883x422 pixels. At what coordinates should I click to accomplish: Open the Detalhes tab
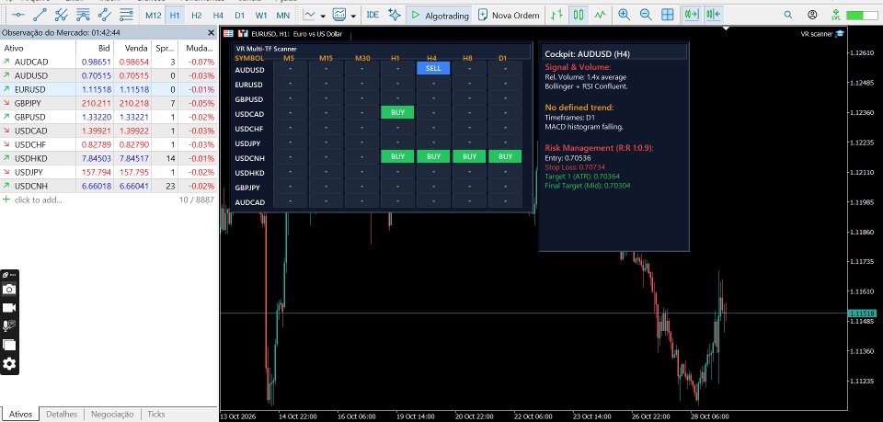[62, 414]
